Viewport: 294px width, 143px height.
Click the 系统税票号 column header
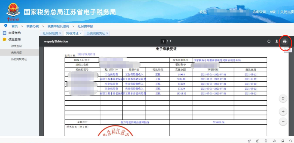82,70
